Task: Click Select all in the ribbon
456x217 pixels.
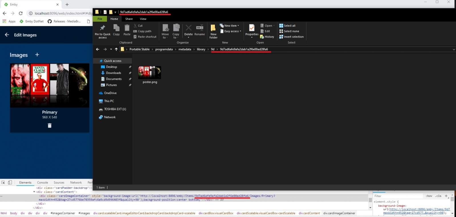Action: click(289, 26)
